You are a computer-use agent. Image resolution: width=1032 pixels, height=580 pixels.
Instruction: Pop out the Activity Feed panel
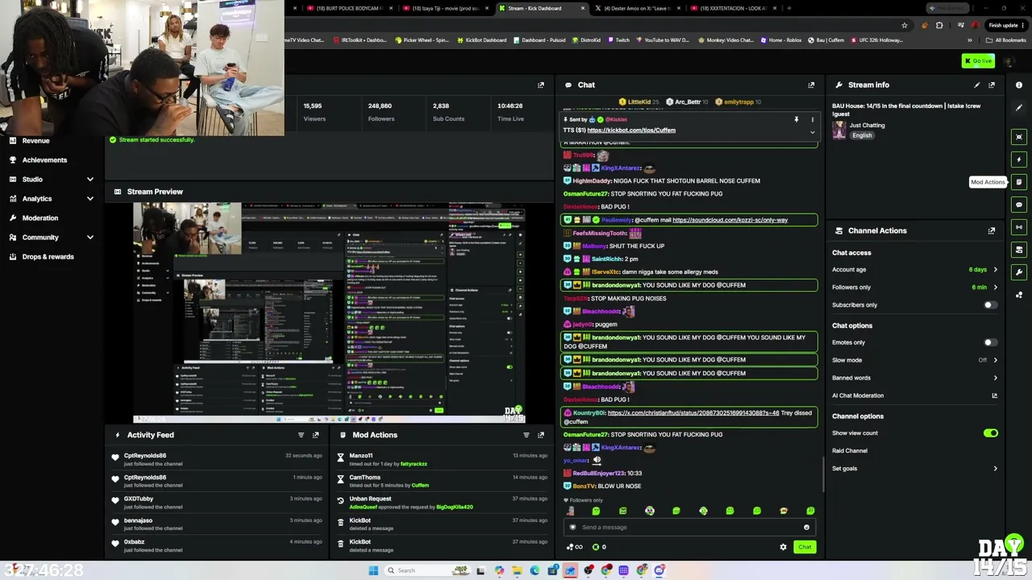(315, 435)
